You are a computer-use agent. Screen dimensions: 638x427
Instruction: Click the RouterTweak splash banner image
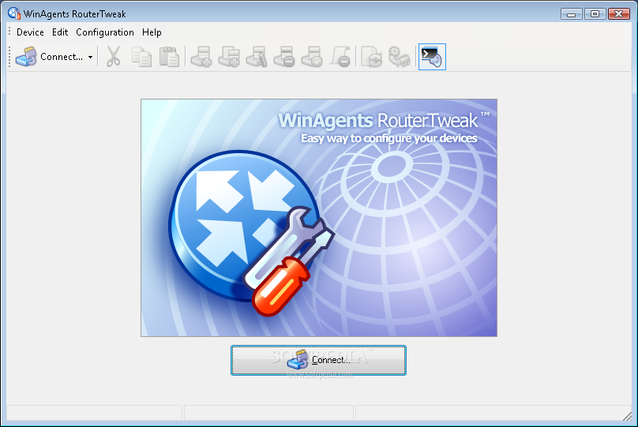(319, 218)
